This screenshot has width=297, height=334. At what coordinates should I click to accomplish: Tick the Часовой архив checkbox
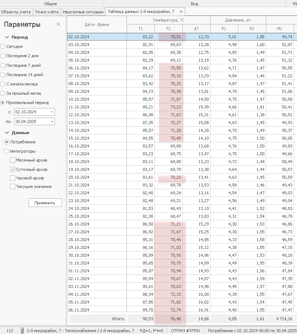click(x=13, y=178)
